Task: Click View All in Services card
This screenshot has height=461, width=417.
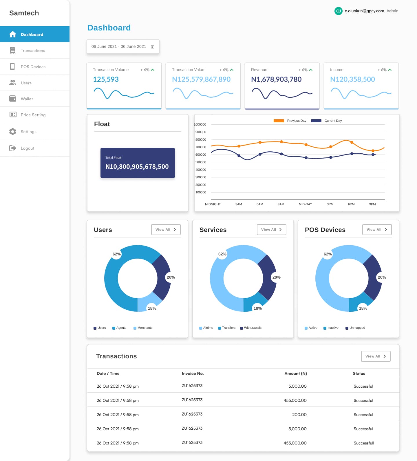Action: click(272, 230)
